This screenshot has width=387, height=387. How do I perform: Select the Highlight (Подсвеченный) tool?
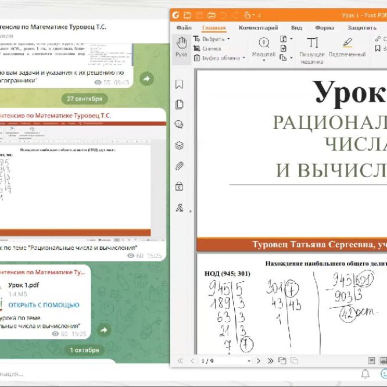tap(347, 48)
